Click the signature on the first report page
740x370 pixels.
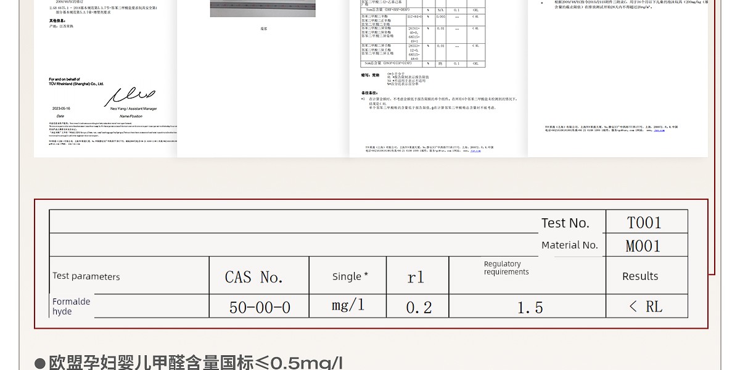[x=129, y=97]
